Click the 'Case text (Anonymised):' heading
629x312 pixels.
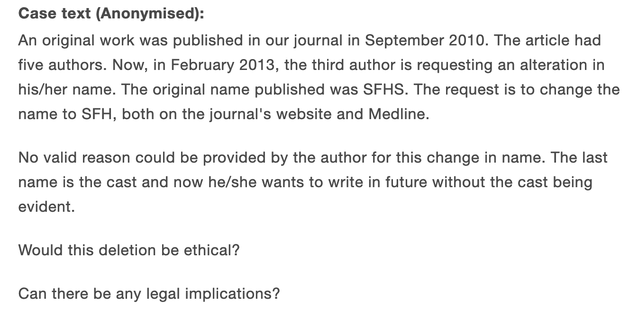(x=111, y=14)
